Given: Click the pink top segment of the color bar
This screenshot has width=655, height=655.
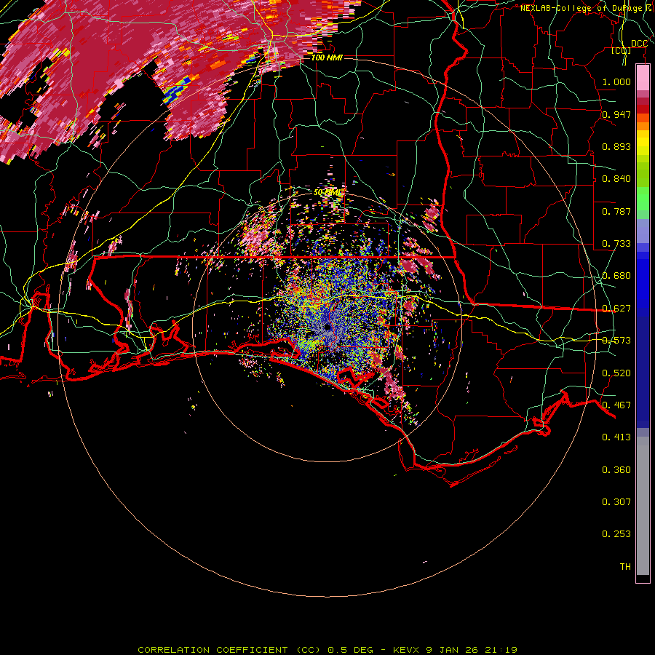Looking at the screenshot, I should click(x=643, y=77).
